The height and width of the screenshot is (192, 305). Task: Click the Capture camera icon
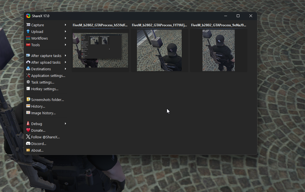[28, 25]
